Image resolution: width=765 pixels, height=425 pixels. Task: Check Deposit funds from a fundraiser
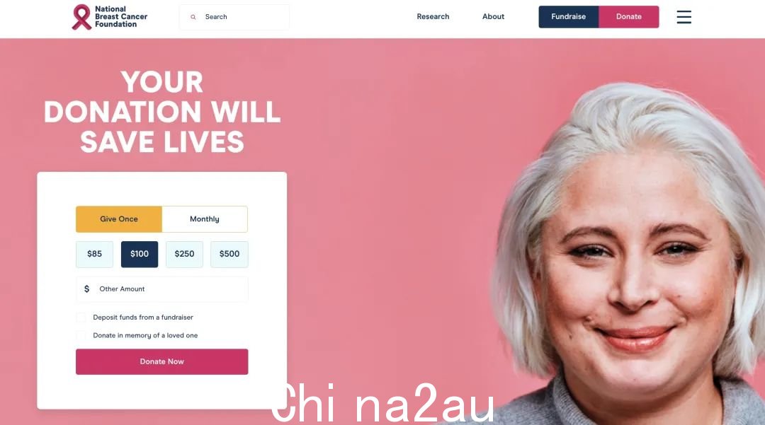tap(81, 318)
